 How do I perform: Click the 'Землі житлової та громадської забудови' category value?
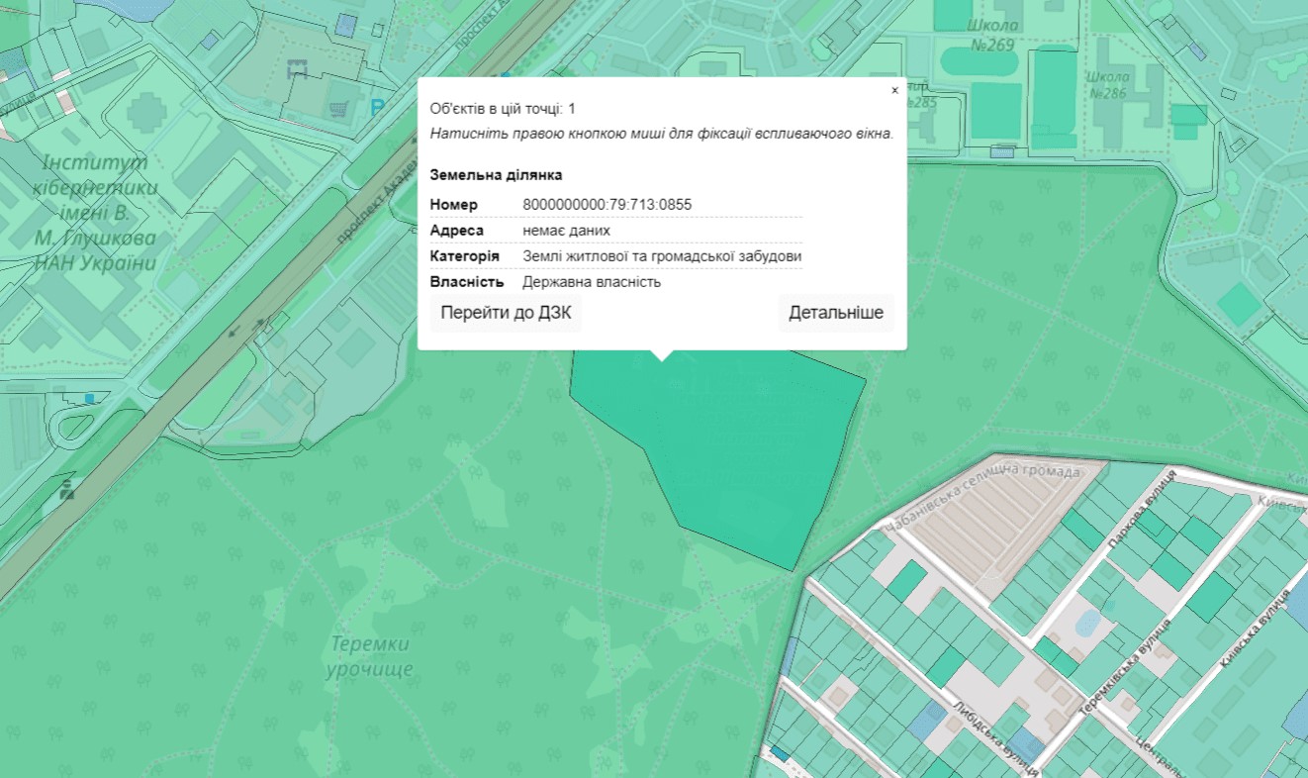coord(662,256)
